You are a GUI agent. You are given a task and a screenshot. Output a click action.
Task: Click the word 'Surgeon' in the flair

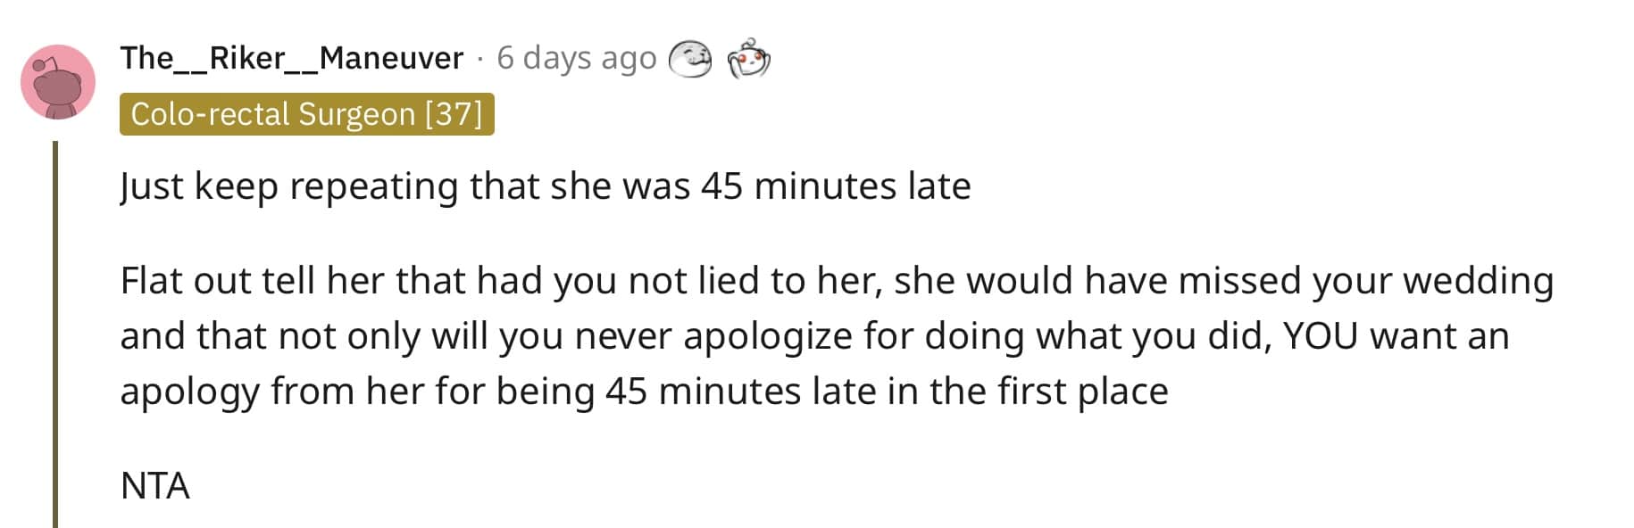click(x=357, y=114)
